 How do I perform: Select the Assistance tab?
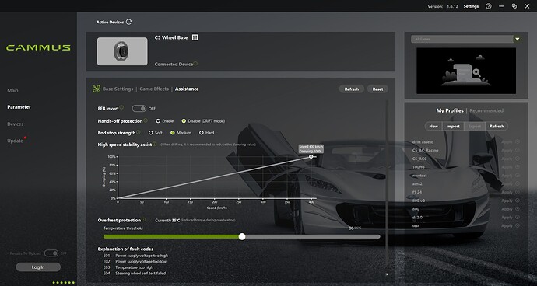187,89
